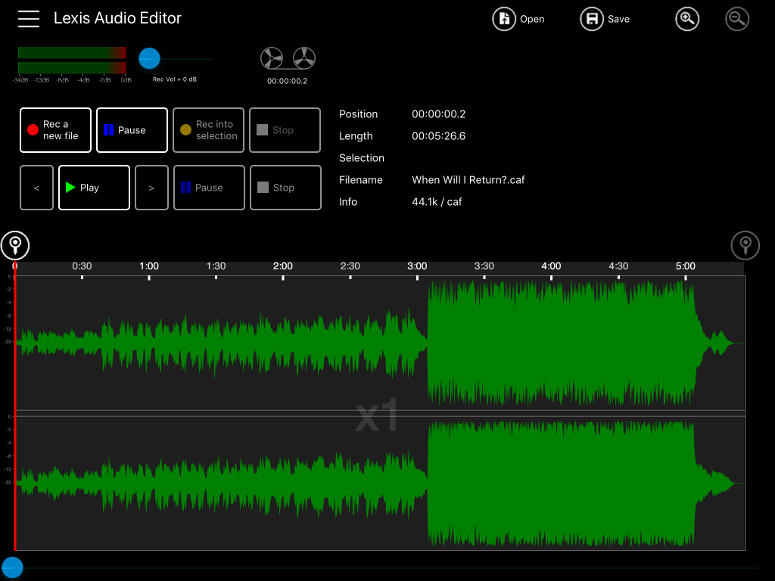The height and width of the screenshot is (581, 775).
Task: Click the Selection label
Action: point(362,158)
